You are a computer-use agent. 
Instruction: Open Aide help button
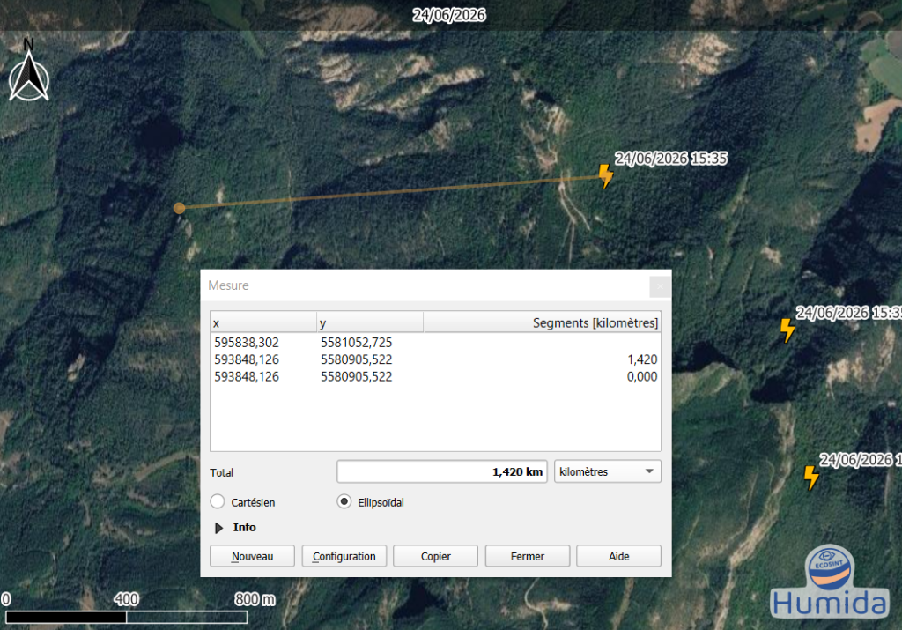point(619,556)
